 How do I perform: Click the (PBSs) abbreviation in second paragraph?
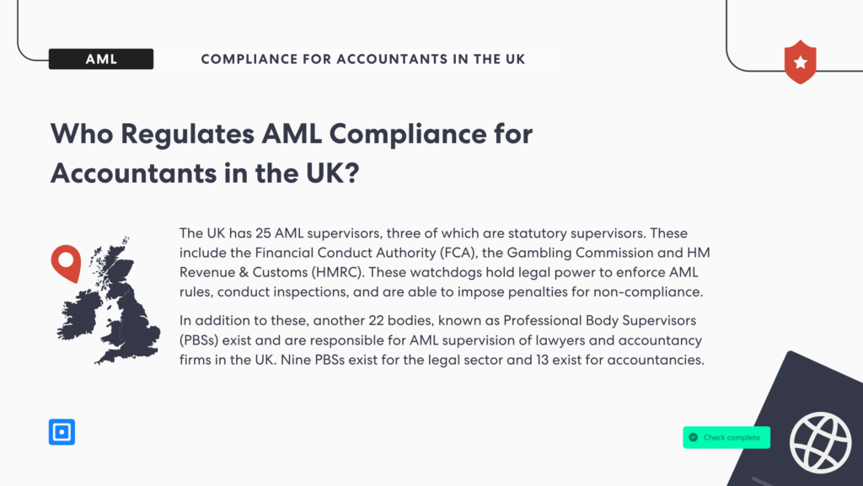[x=199, y=340]
